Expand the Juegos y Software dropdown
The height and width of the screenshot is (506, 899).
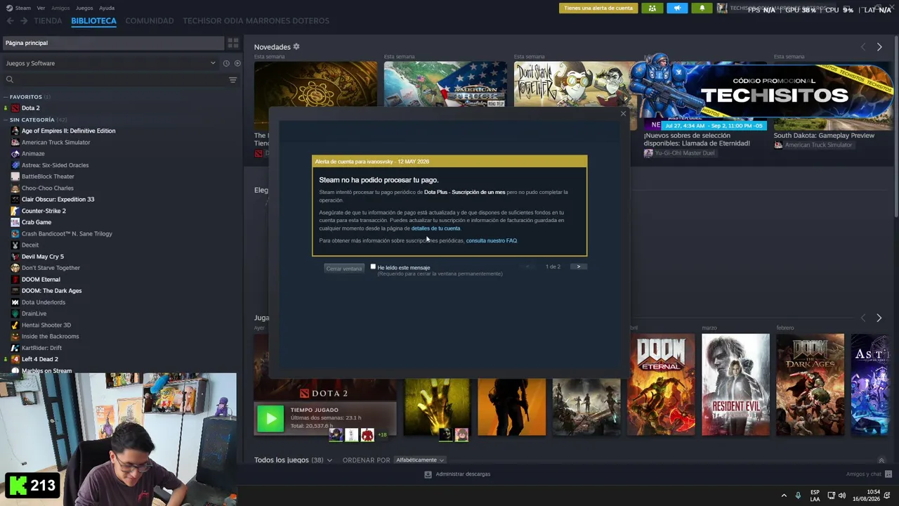coord(112,63)
